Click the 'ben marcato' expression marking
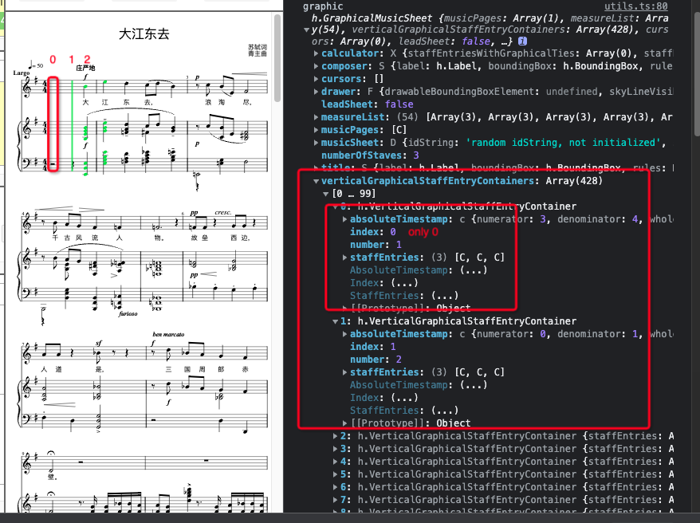Screen dimensions: 700x523 point(168,334)
